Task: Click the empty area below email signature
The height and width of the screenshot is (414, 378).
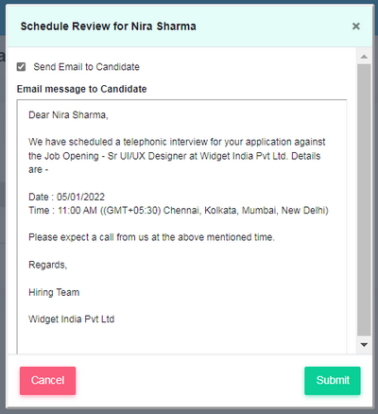Action: click(x=181, y=339)
